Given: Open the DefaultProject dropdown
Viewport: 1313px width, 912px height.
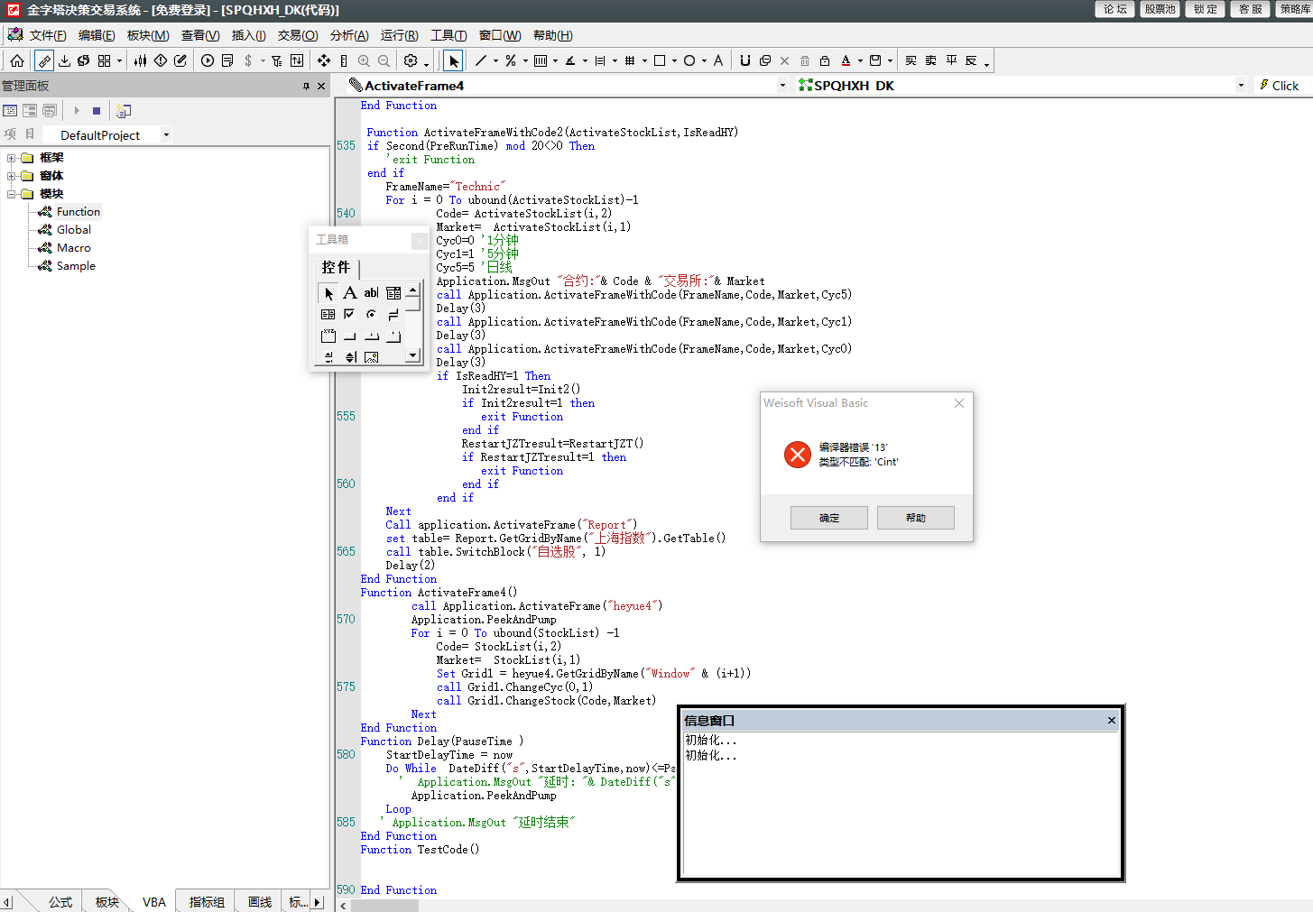Looking at the screenshot, I should tap(166, 135).
